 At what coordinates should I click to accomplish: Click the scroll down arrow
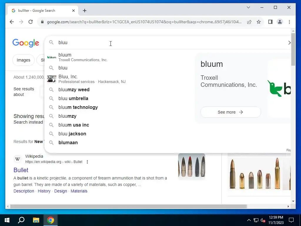tap(293, 201)
